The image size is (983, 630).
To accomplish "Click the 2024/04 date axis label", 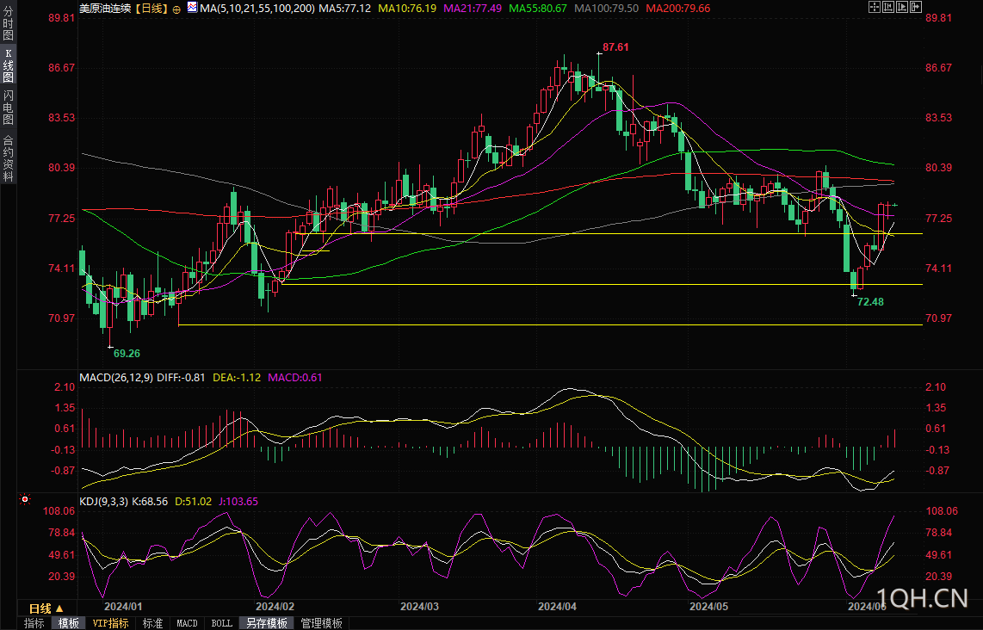I will pos(557,606).
